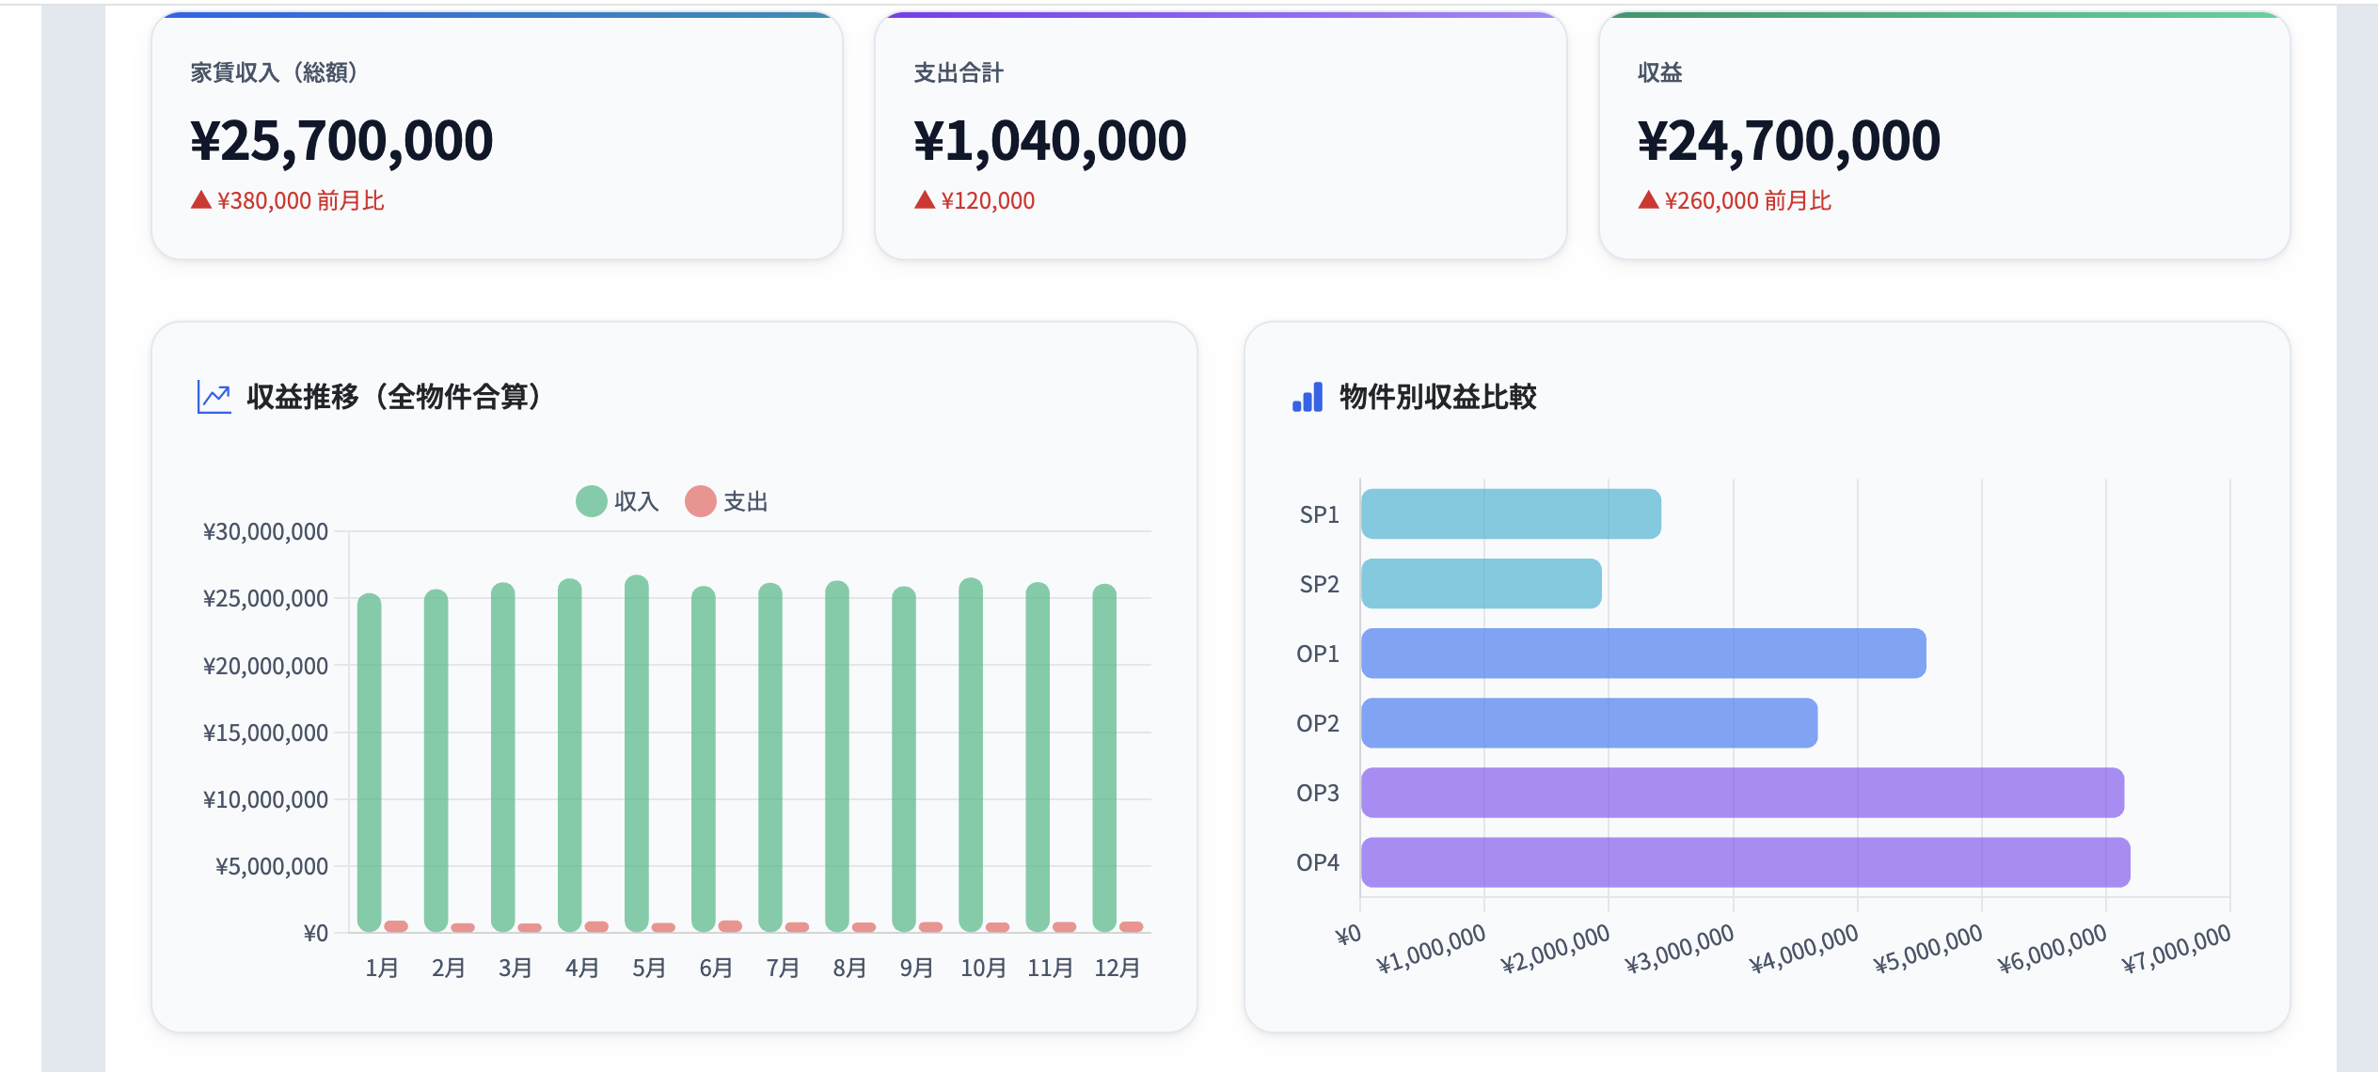Select the OP1 blue bar

pos(1642,654)
